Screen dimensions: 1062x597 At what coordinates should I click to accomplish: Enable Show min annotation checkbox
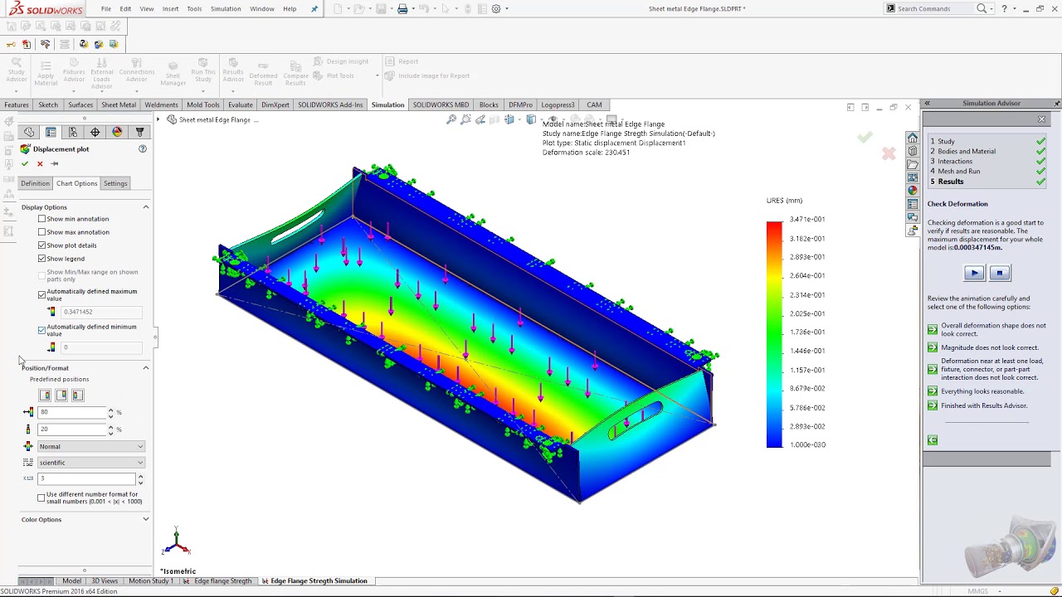(x=42, y=219)
